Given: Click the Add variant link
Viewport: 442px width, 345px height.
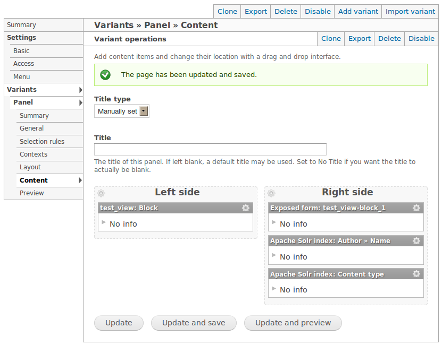Looking at the screenshot, I should [x=358, y=12].
